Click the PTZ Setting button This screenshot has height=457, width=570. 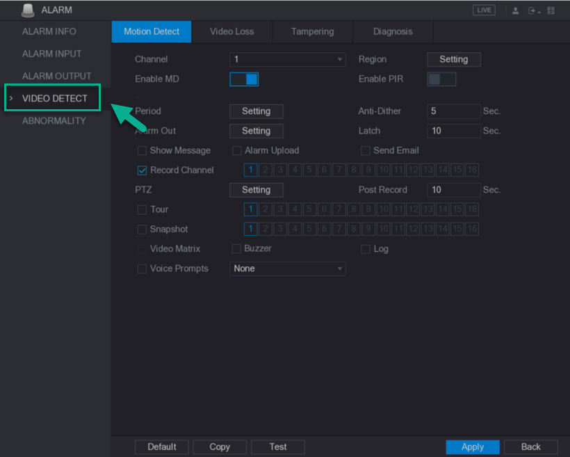(256, 190)
